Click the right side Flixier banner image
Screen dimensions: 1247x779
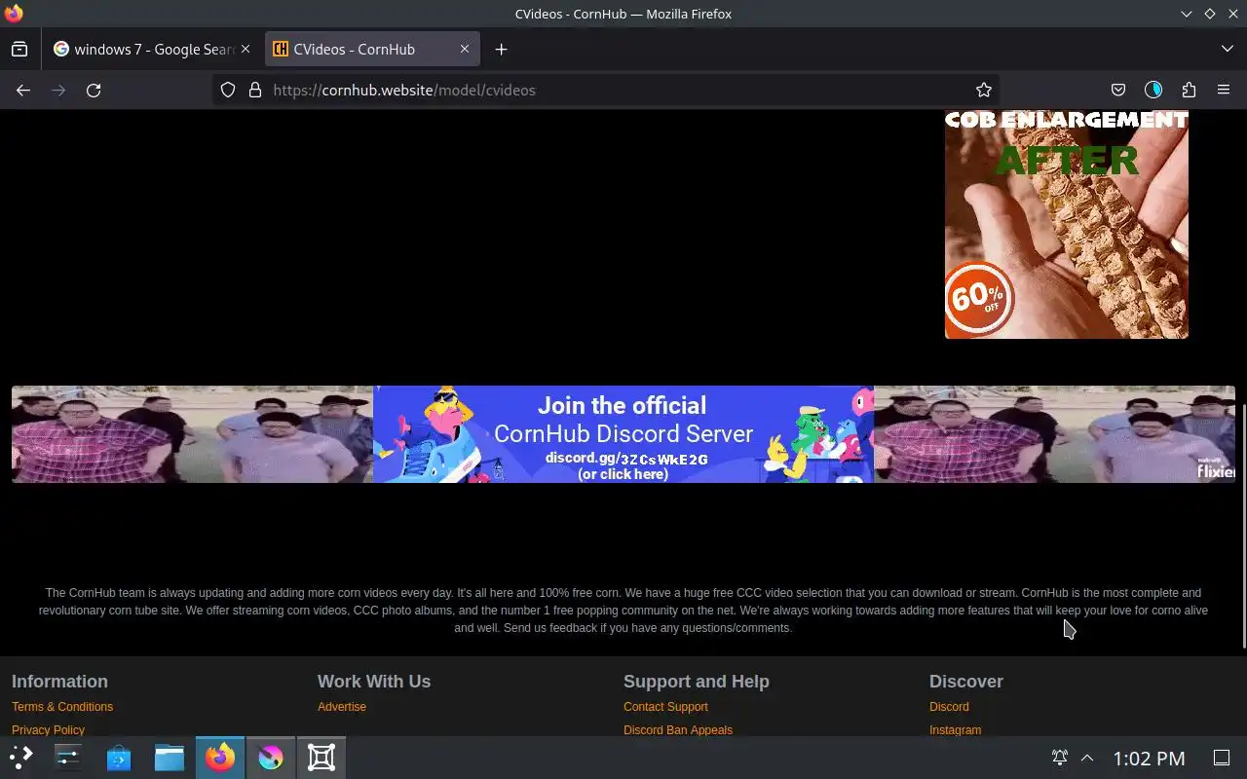pyautogui.click(x=1054, y=434)
